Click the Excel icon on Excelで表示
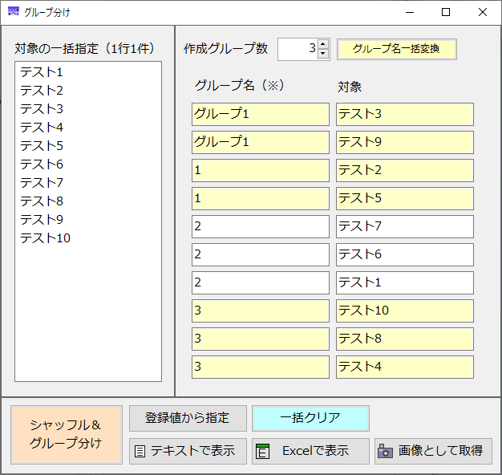This screenshot has width=502, height=475. (x=262, y=451)
